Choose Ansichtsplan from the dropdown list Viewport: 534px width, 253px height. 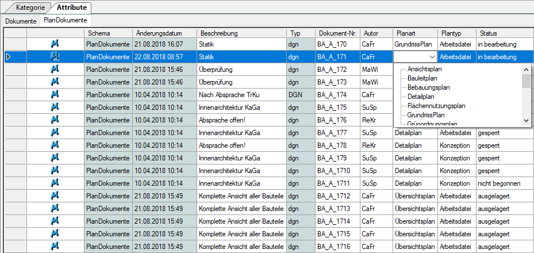424,69
